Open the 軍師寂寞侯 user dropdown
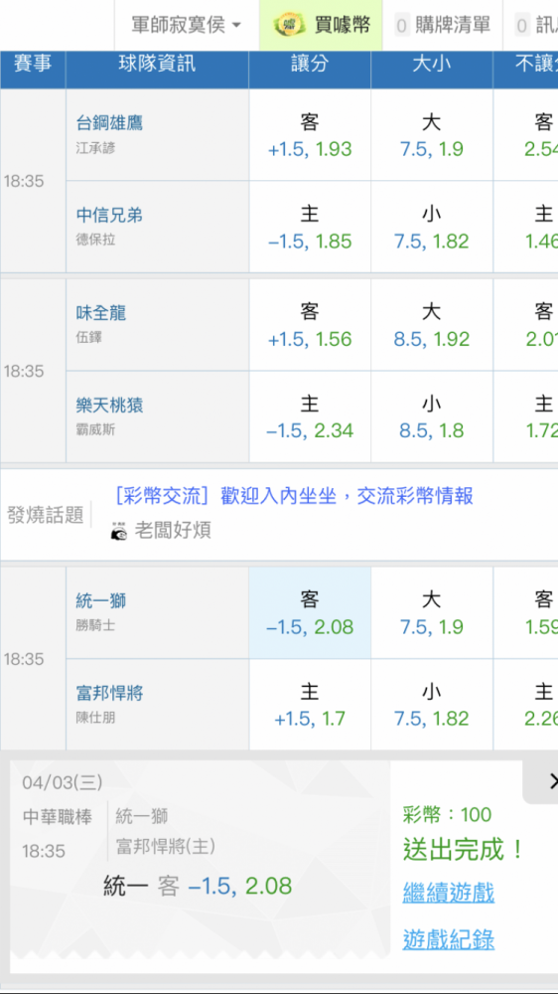The width and height of the screenshot is (558, 994). pos(187,26)
